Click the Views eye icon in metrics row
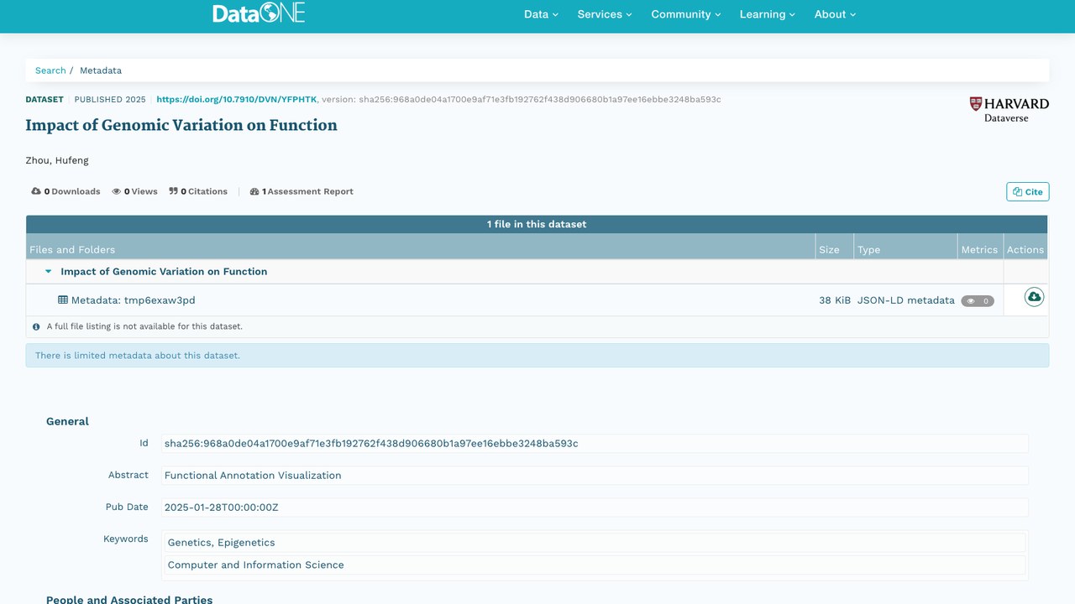This screenshot has height=604, width=1075. coord(117,191)
